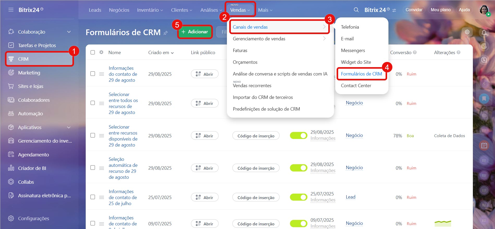Open row menu for 'Seleção automática de recurso'
This screenshot has height=229, width=495.
(102, 168)
